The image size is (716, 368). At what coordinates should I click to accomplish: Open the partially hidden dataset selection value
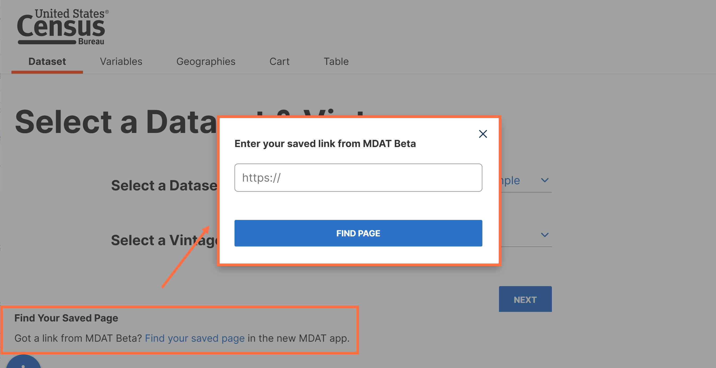(x=510, y=181)
